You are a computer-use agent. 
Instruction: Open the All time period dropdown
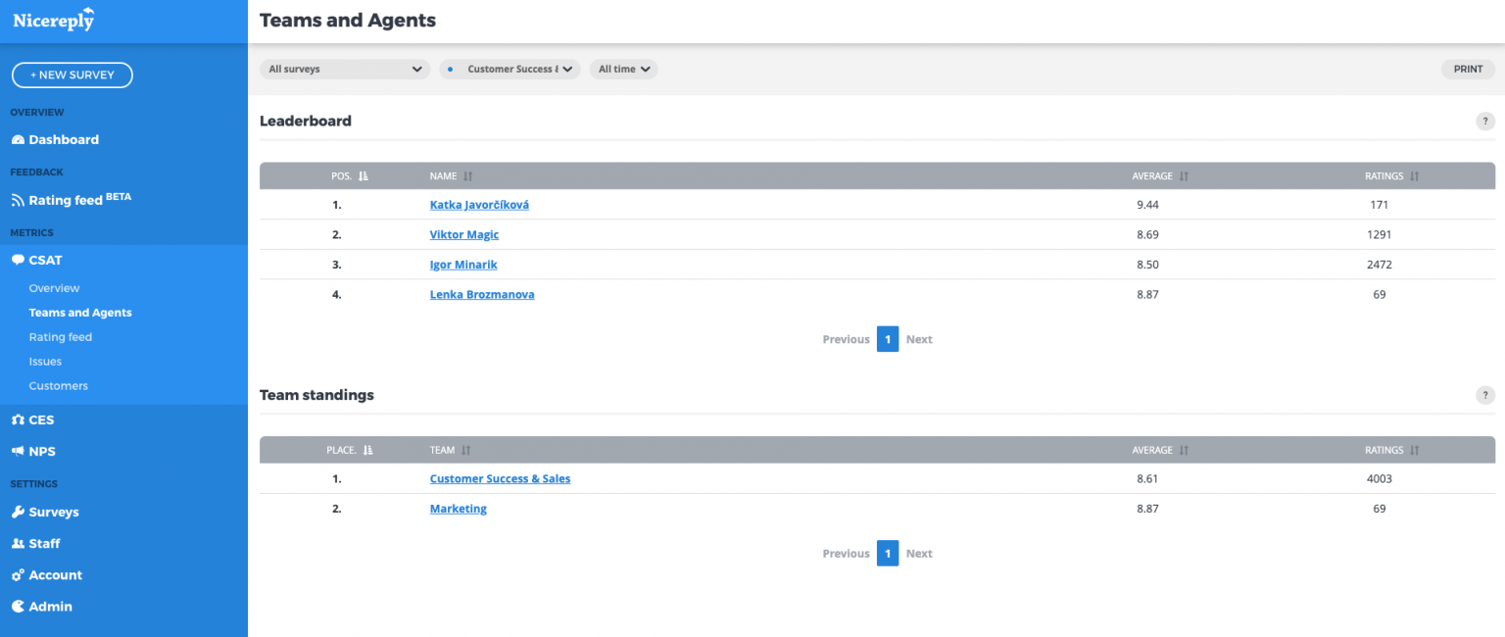pyautogui.click(x=623, y=70)
